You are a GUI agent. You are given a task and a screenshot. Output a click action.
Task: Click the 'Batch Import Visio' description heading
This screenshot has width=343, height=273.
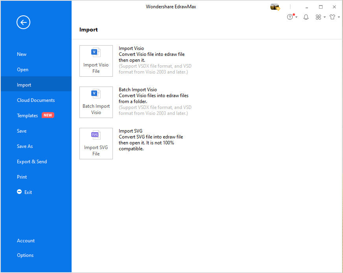tap(138, 90)
